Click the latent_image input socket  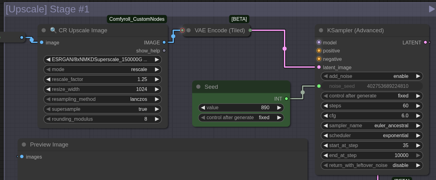[x=319, y=67]
